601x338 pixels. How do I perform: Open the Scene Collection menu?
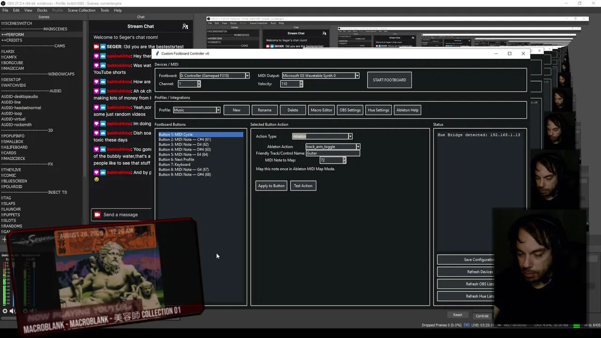[81, 10]
